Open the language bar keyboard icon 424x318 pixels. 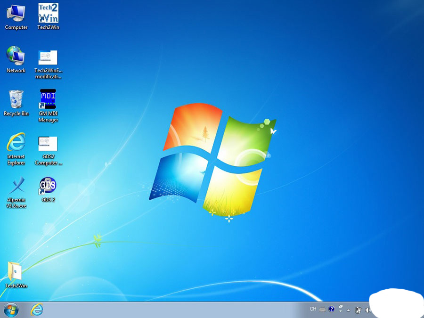pos(322,310)
